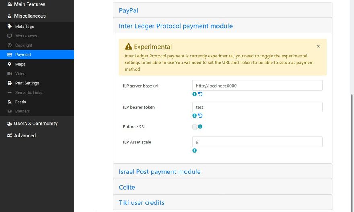This screenshot has width=354, height=212.
Task: Expand the Users & Community menu
Action: point(35,124)
